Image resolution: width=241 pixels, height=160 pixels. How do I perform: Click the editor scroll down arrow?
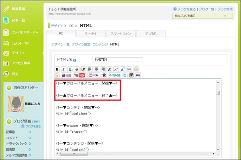[x=218, y=150]
